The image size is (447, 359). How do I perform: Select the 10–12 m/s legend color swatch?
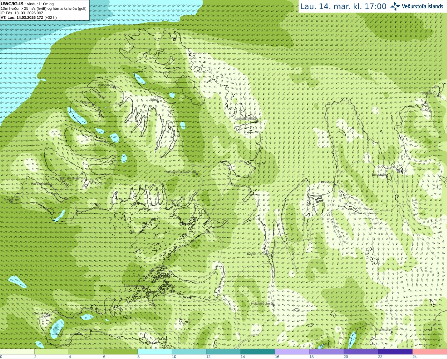pyautogui.click(x=189, y=352)
